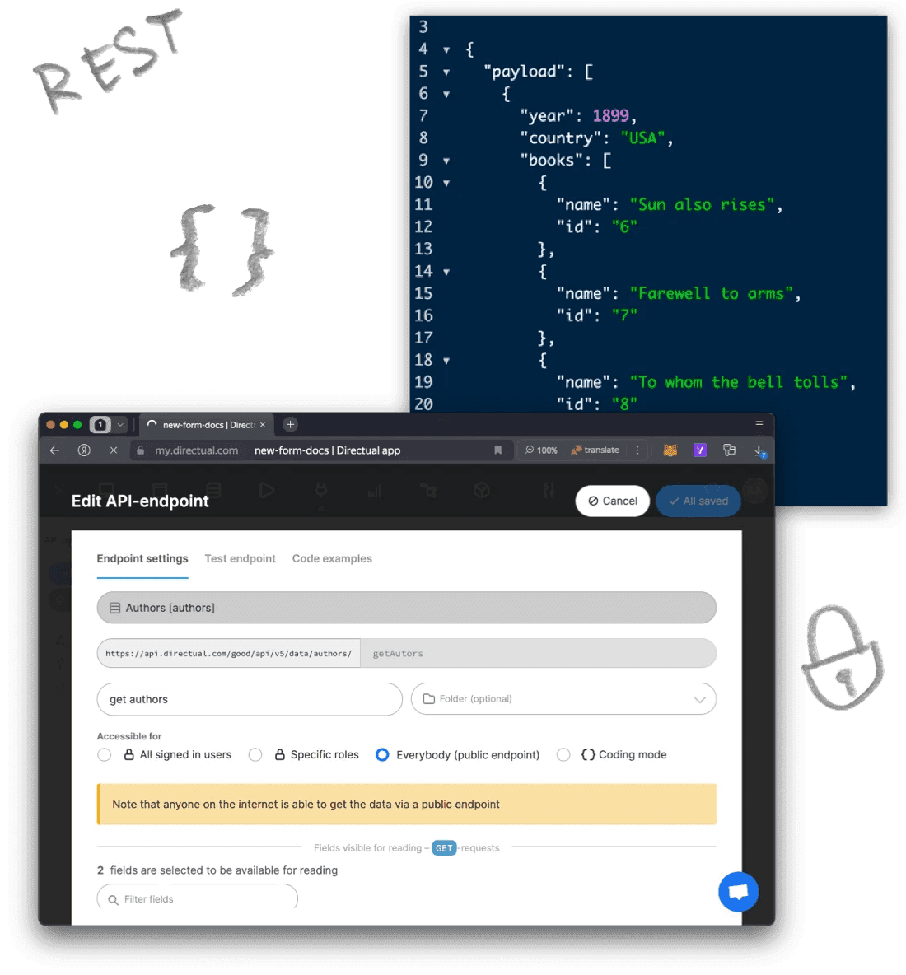
Task: Choose the Specific roles access option
Action: click(x=255, y=754)
